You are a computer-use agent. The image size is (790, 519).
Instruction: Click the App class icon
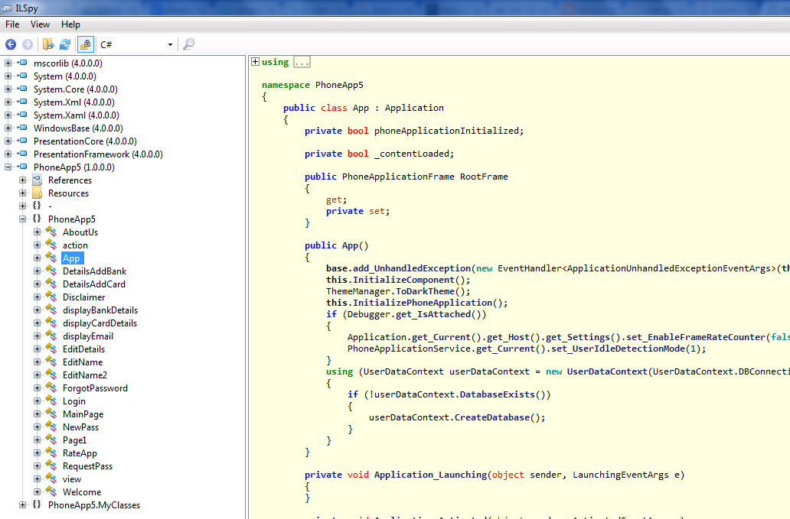[x=51, y=258]
